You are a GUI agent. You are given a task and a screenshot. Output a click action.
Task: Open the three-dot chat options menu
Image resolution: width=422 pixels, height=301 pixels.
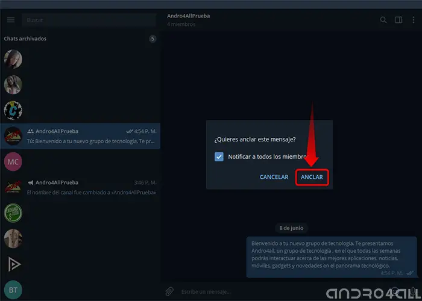pos(414,20)
